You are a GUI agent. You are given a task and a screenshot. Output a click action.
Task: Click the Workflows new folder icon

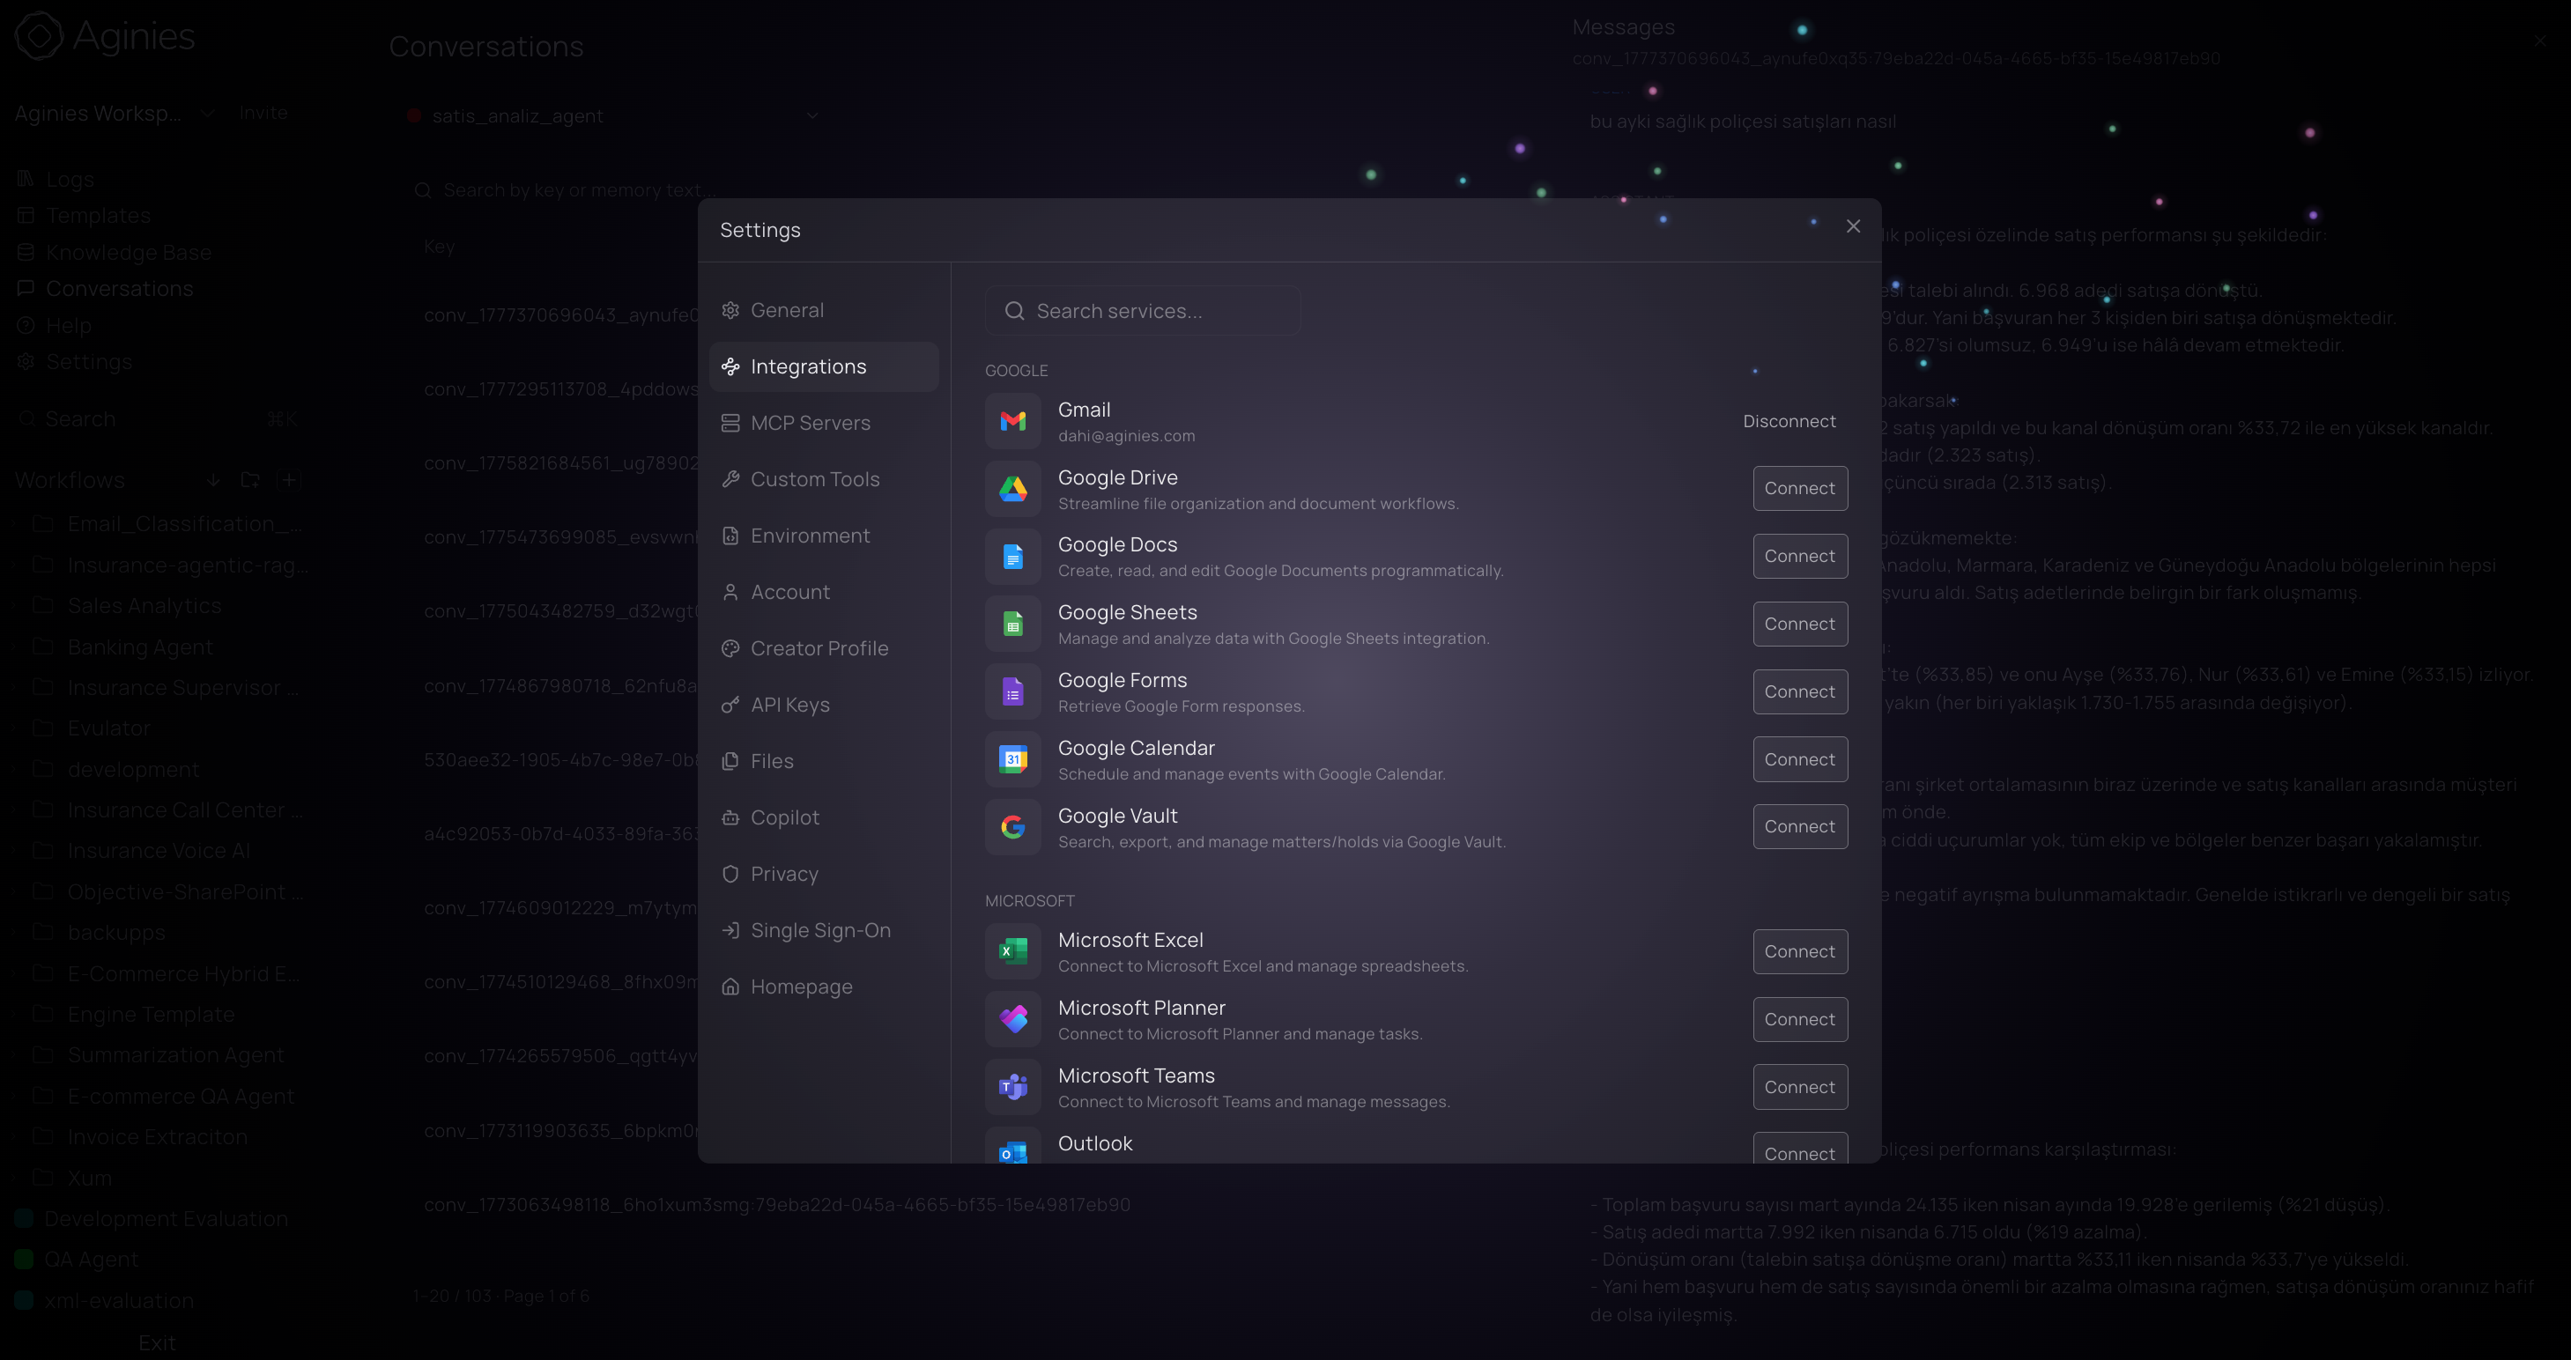[250, 481]
